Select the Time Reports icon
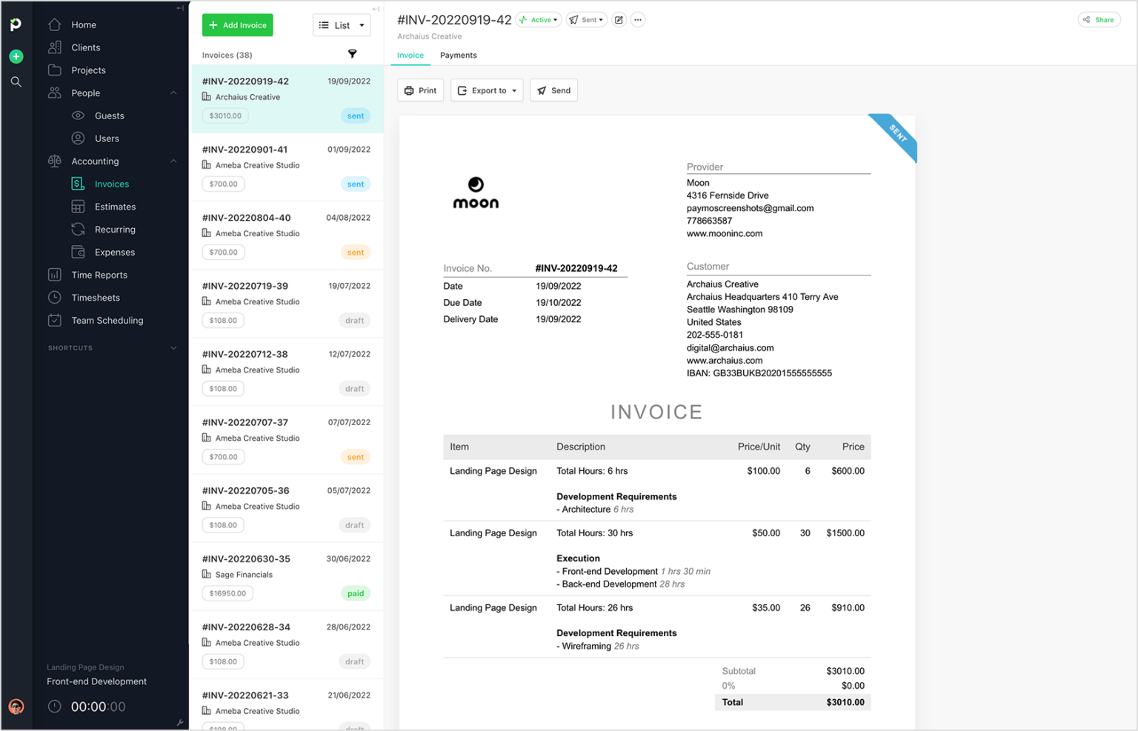This screenshot has height=731, width=1138. 54,274
